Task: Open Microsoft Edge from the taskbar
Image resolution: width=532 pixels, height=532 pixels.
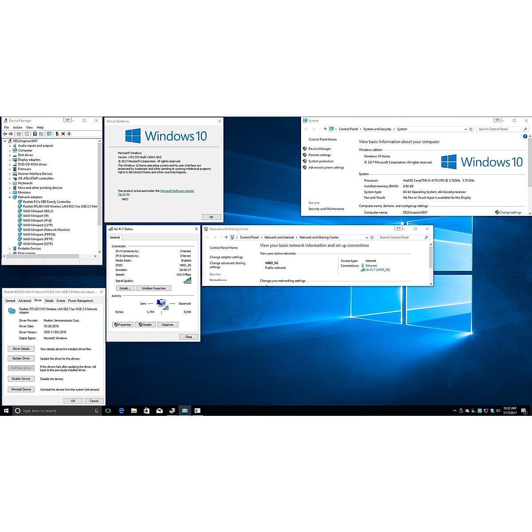Action: click(121, 411)
